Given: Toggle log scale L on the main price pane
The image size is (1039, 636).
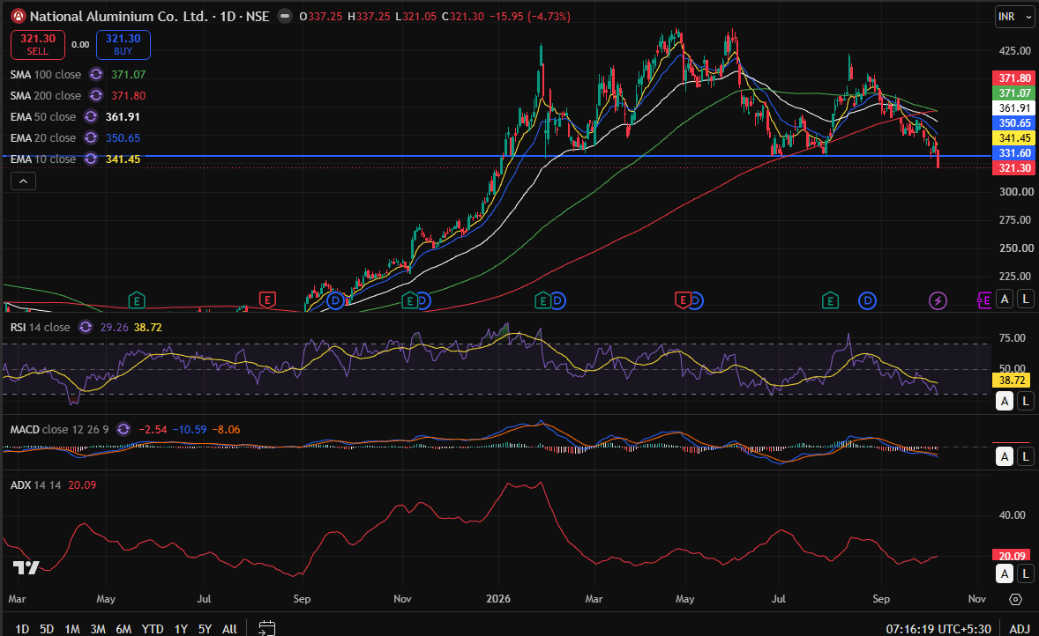Looking at the screenshot, I should tap(1026, 300).
